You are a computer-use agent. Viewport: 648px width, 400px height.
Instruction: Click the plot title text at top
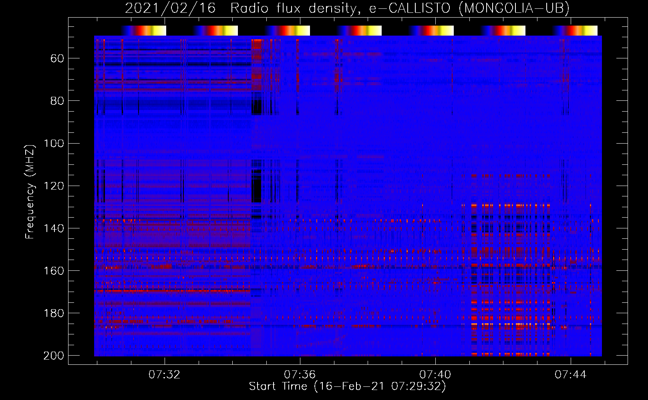[347, 8]
